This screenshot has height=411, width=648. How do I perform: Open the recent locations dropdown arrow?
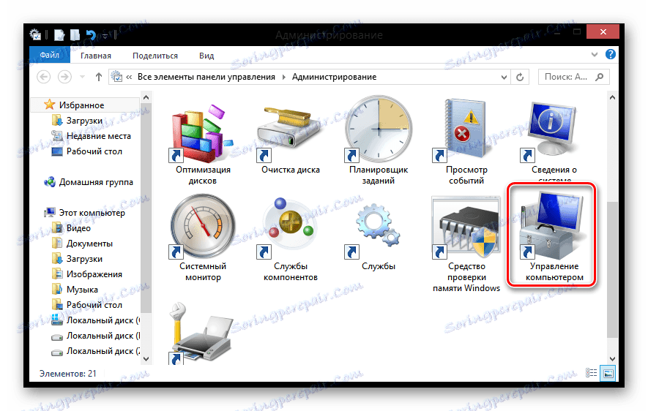tap(82, 77)
